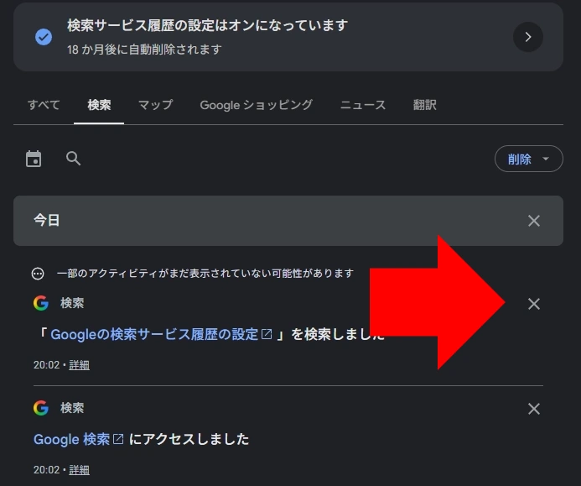
Task: Click 18 か月後に自動削除されます text
Action: (x=144, y=50)
